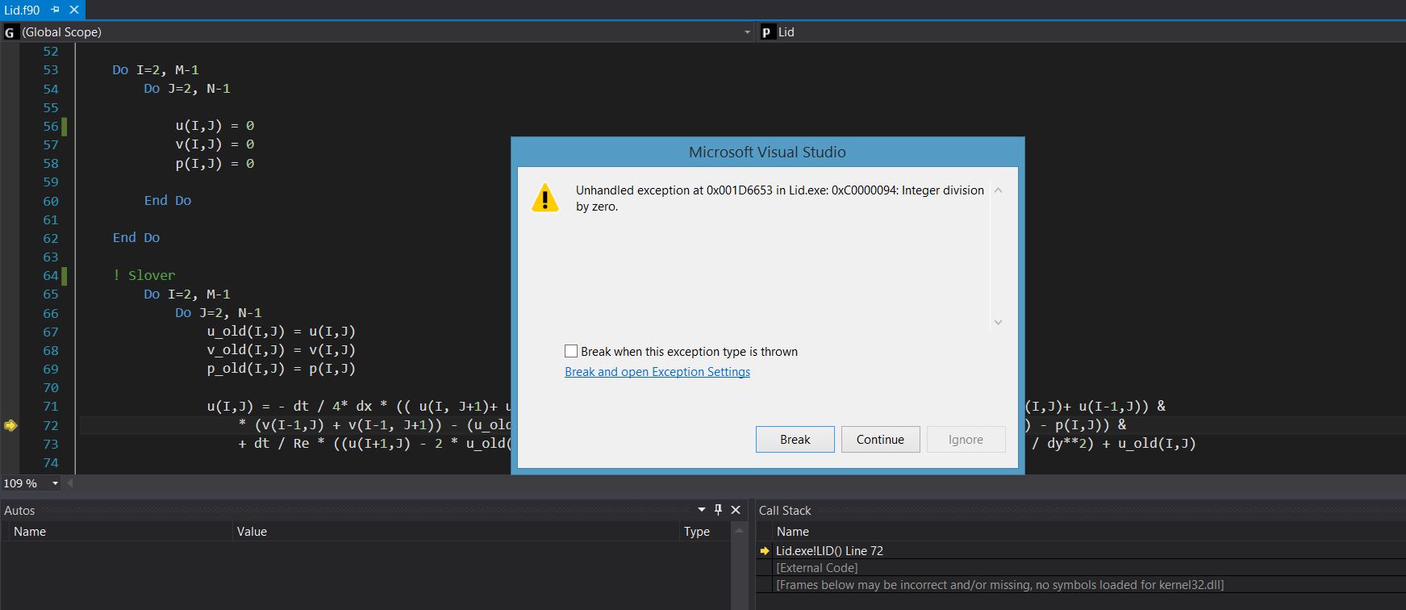This screenshot has height=610, width=1406.
Task: Open the Break and open Exception Settings link
Action: [657, 372]
